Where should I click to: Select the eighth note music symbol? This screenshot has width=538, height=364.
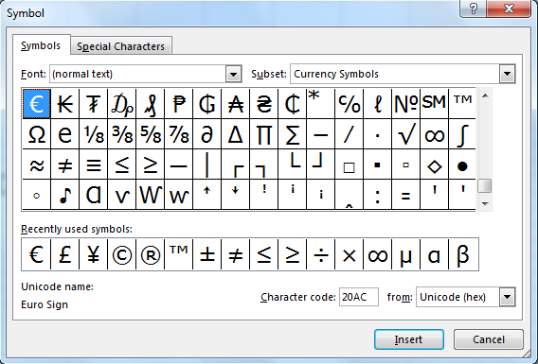[64, 195]
